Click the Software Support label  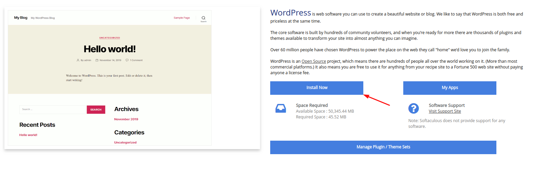(447, 106)
